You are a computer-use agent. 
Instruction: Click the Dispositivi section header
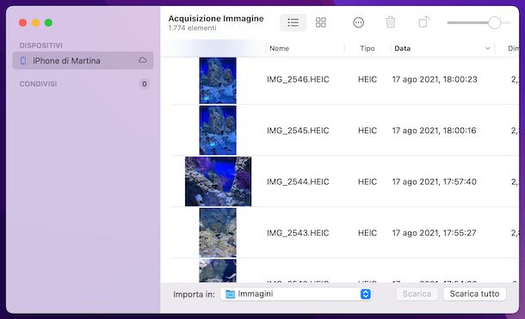pyautogui.click(x=40, y=45)
